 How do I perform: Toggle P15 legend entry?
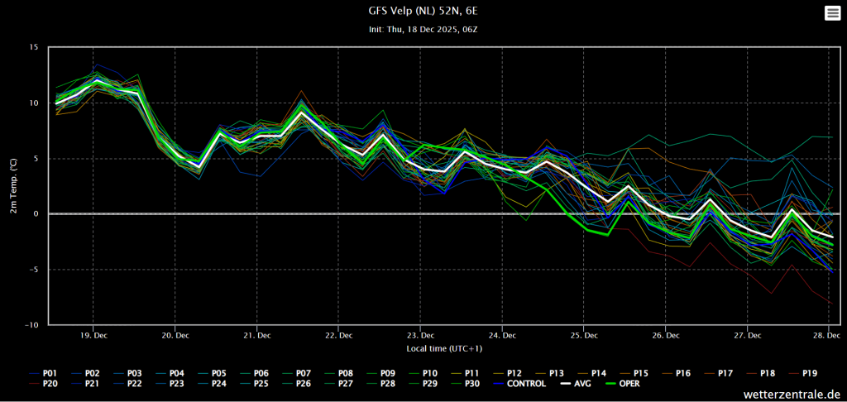click(x=633, y=373)
